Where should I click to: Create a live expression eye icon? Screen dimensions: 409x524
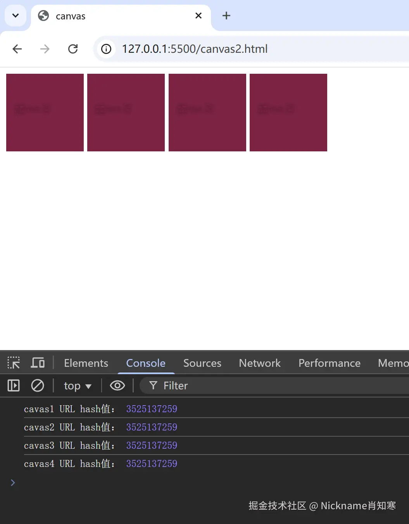point(117,385)
